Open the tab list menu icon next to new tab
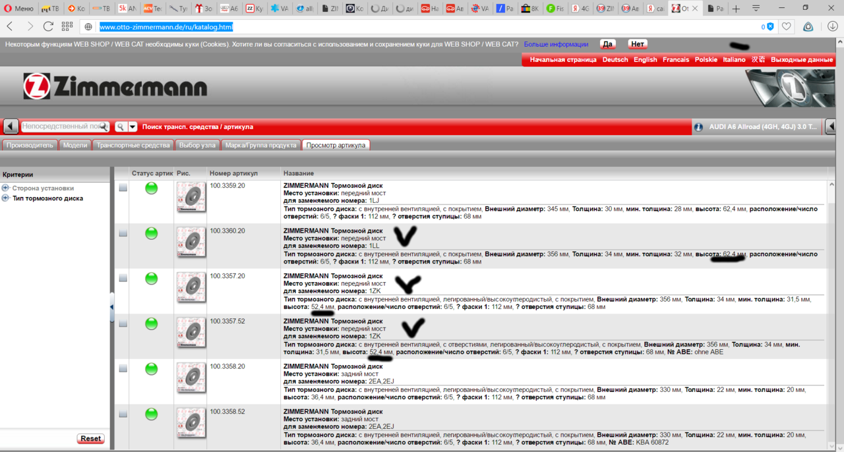The image size is (844, 452). [x=756, y=9]
